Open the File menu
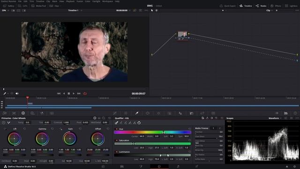300x169 pixels. point(20,1)
